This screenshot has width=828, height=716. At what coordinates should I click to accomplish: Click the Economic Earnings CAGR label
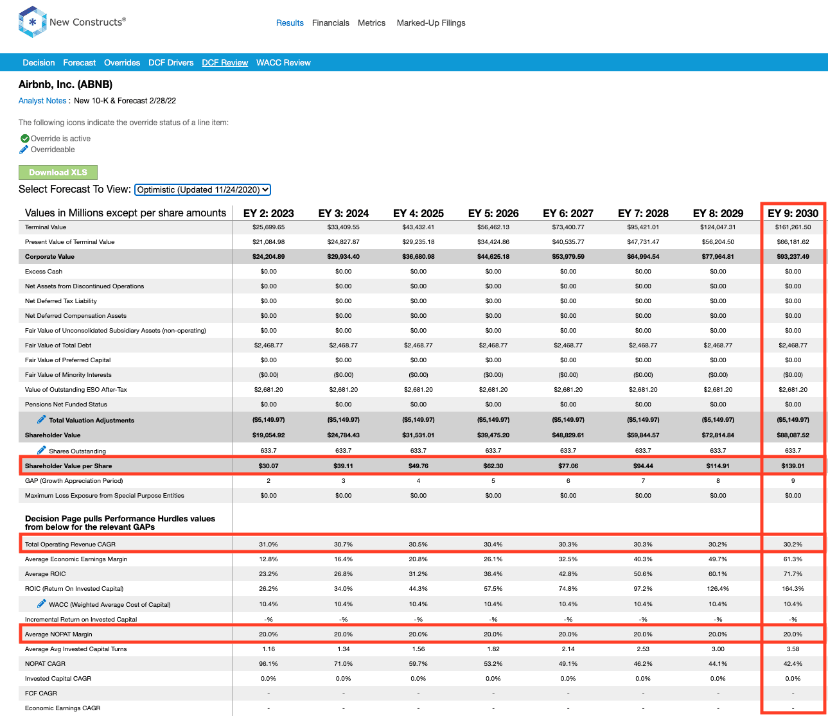coord(63,708)
